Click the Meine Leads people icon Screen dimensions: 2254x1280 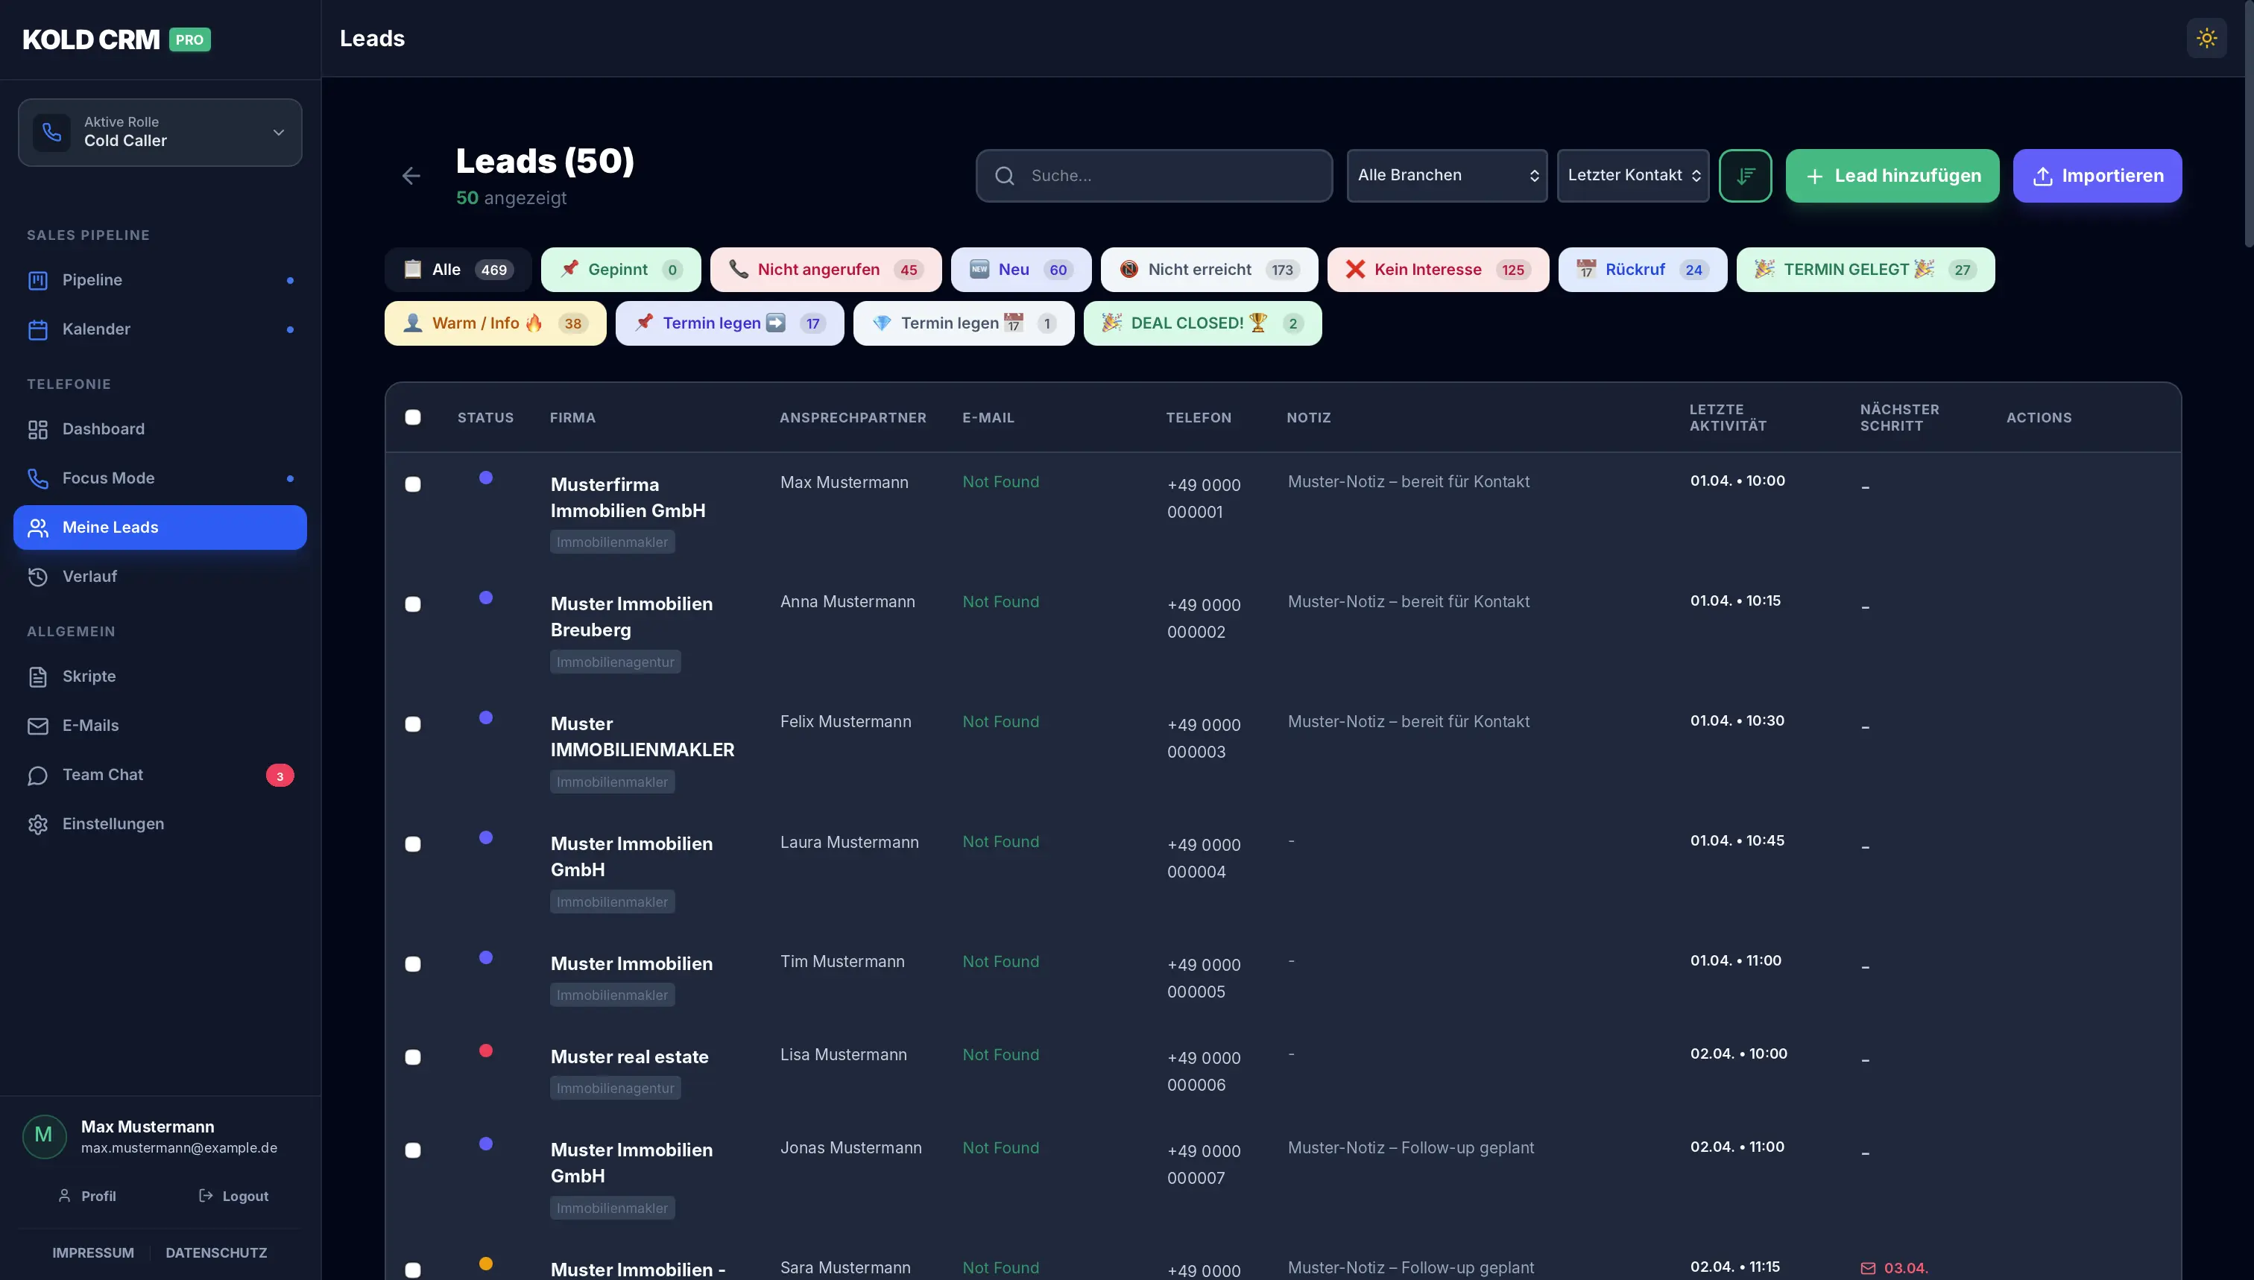[x=38, y=527]
